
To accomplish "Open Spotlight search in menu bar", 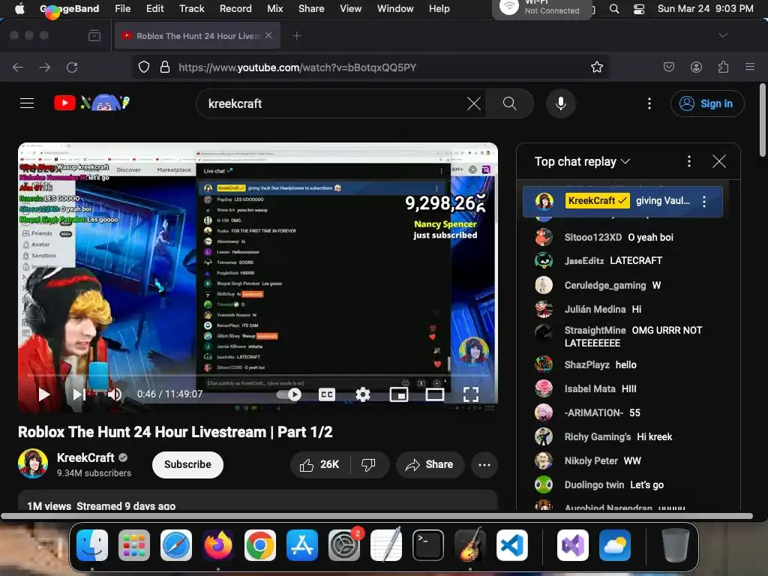I will click(x=614, y=9).
